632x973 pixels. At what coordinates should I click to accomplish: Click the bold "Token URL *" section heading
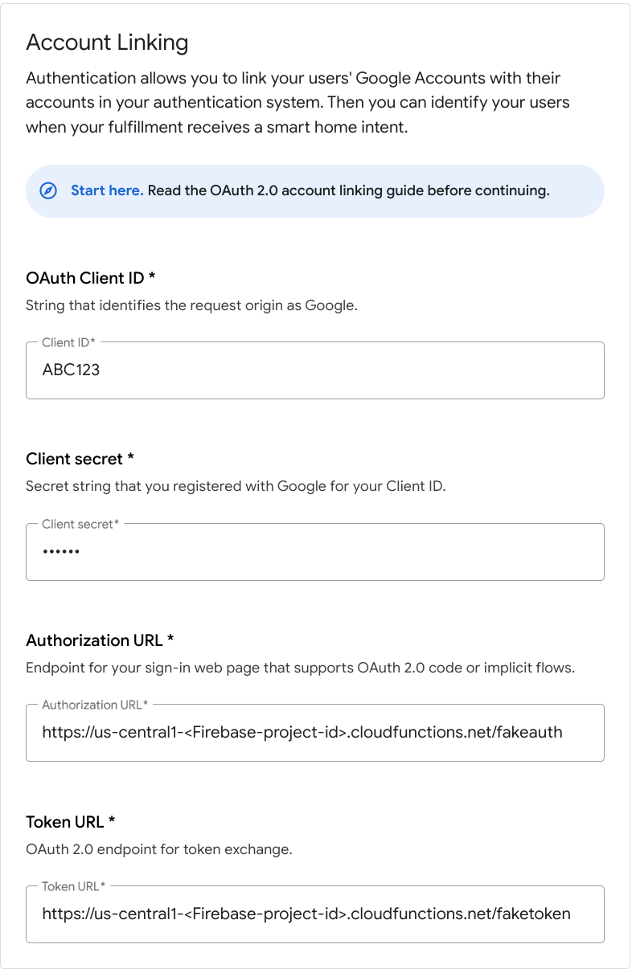click(x=71, y=821)
